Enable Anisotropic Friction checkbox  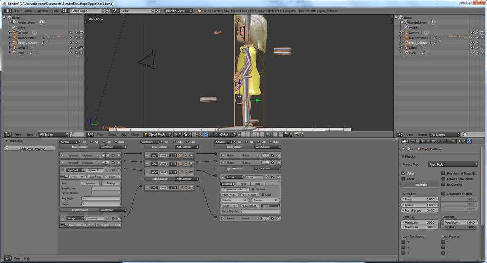point(443,194)
